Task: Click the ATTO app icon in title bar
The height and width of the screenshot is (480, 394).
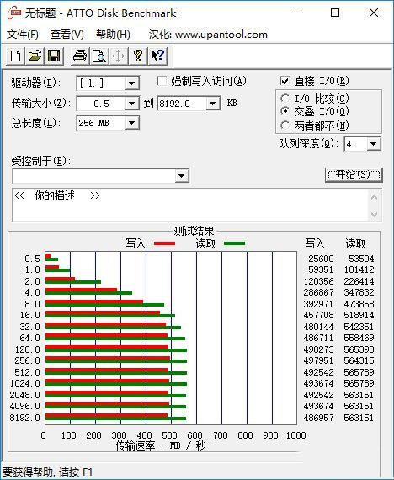Action: coord(14,13)
